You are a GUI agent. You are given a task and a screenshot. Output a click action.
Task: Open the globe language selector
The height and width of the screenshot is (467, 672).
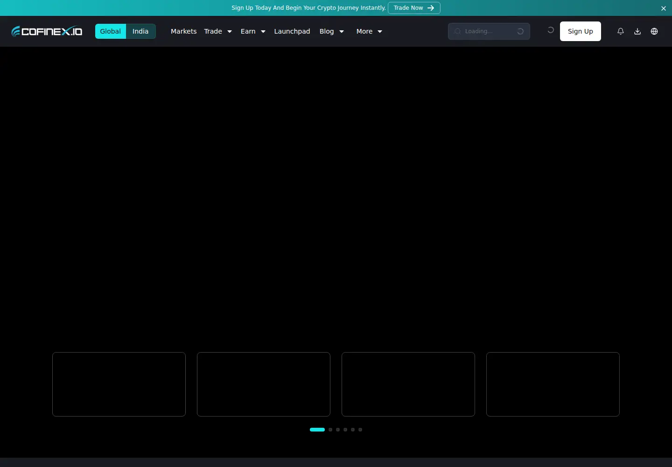tap(654, 31)
